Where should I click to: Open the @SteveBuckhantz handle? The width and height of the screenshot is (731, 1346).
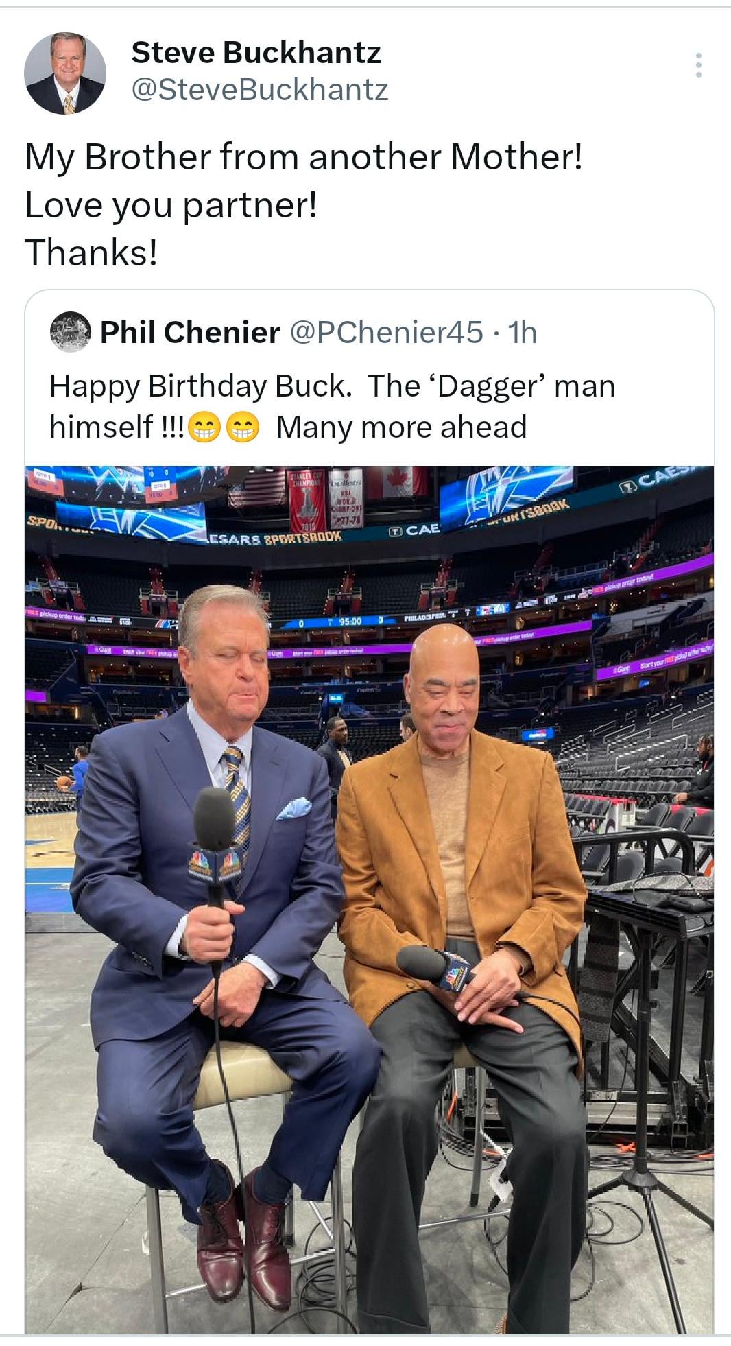[x=259, y=90]
